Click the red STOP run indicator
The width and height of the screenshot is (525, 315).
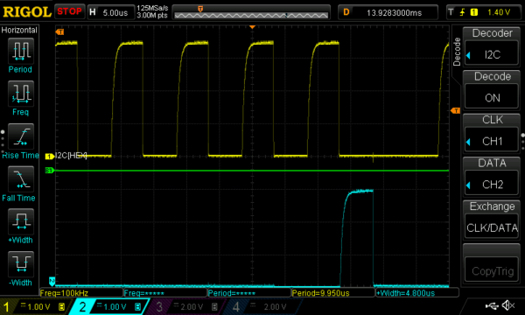(69, 11)
